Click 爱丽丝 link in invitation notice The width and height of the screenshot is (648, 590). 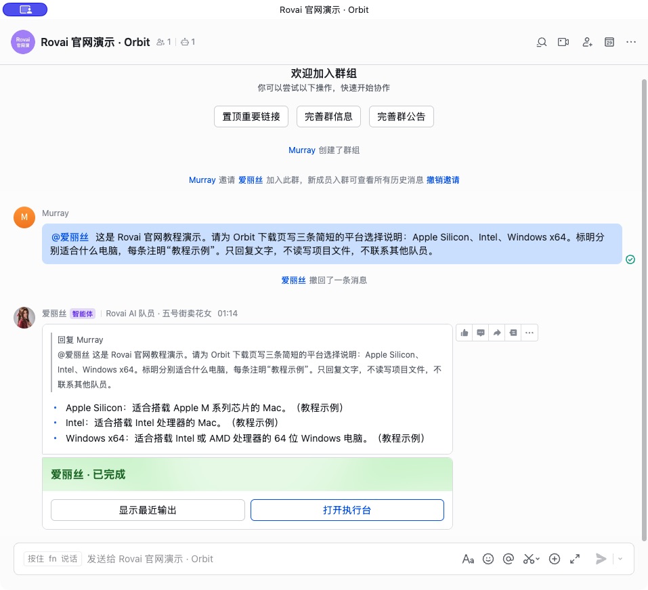click(x=251, y=180)
